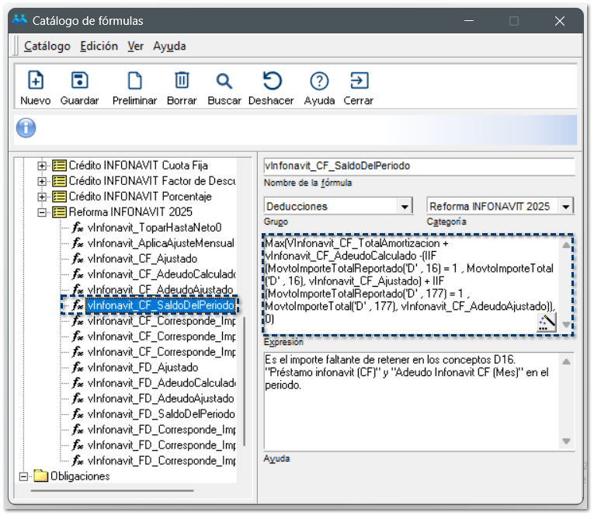The image size is (594, 516).
Task: Open the Categoría Reforma INFONAVIT 2025 dropdown
Action: pos(566,207)
